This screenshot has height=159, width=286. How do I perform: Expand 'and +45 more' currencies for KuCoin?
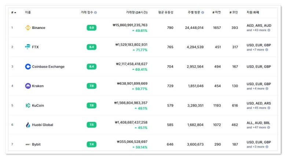tap(256, 108)
